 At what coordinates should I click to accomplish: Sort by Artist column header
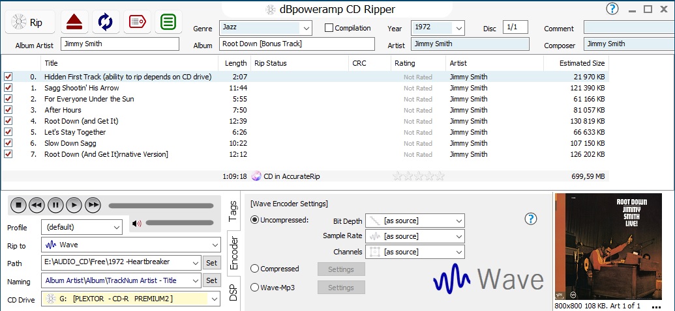[x=494, y=63]
